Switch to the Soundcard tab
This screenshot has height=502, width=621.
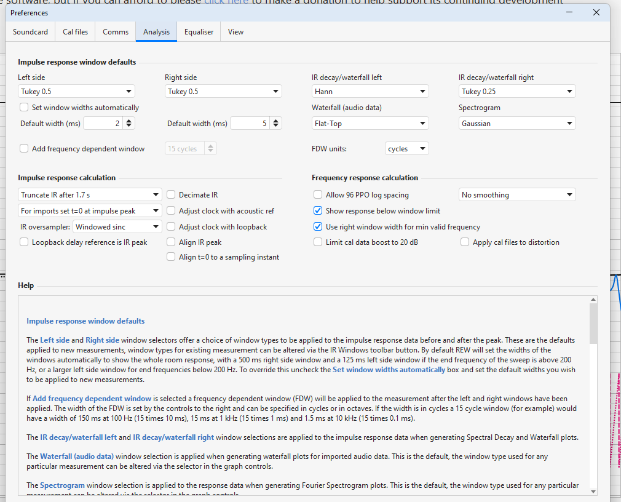pyautogui.click(x=30, y=32)
